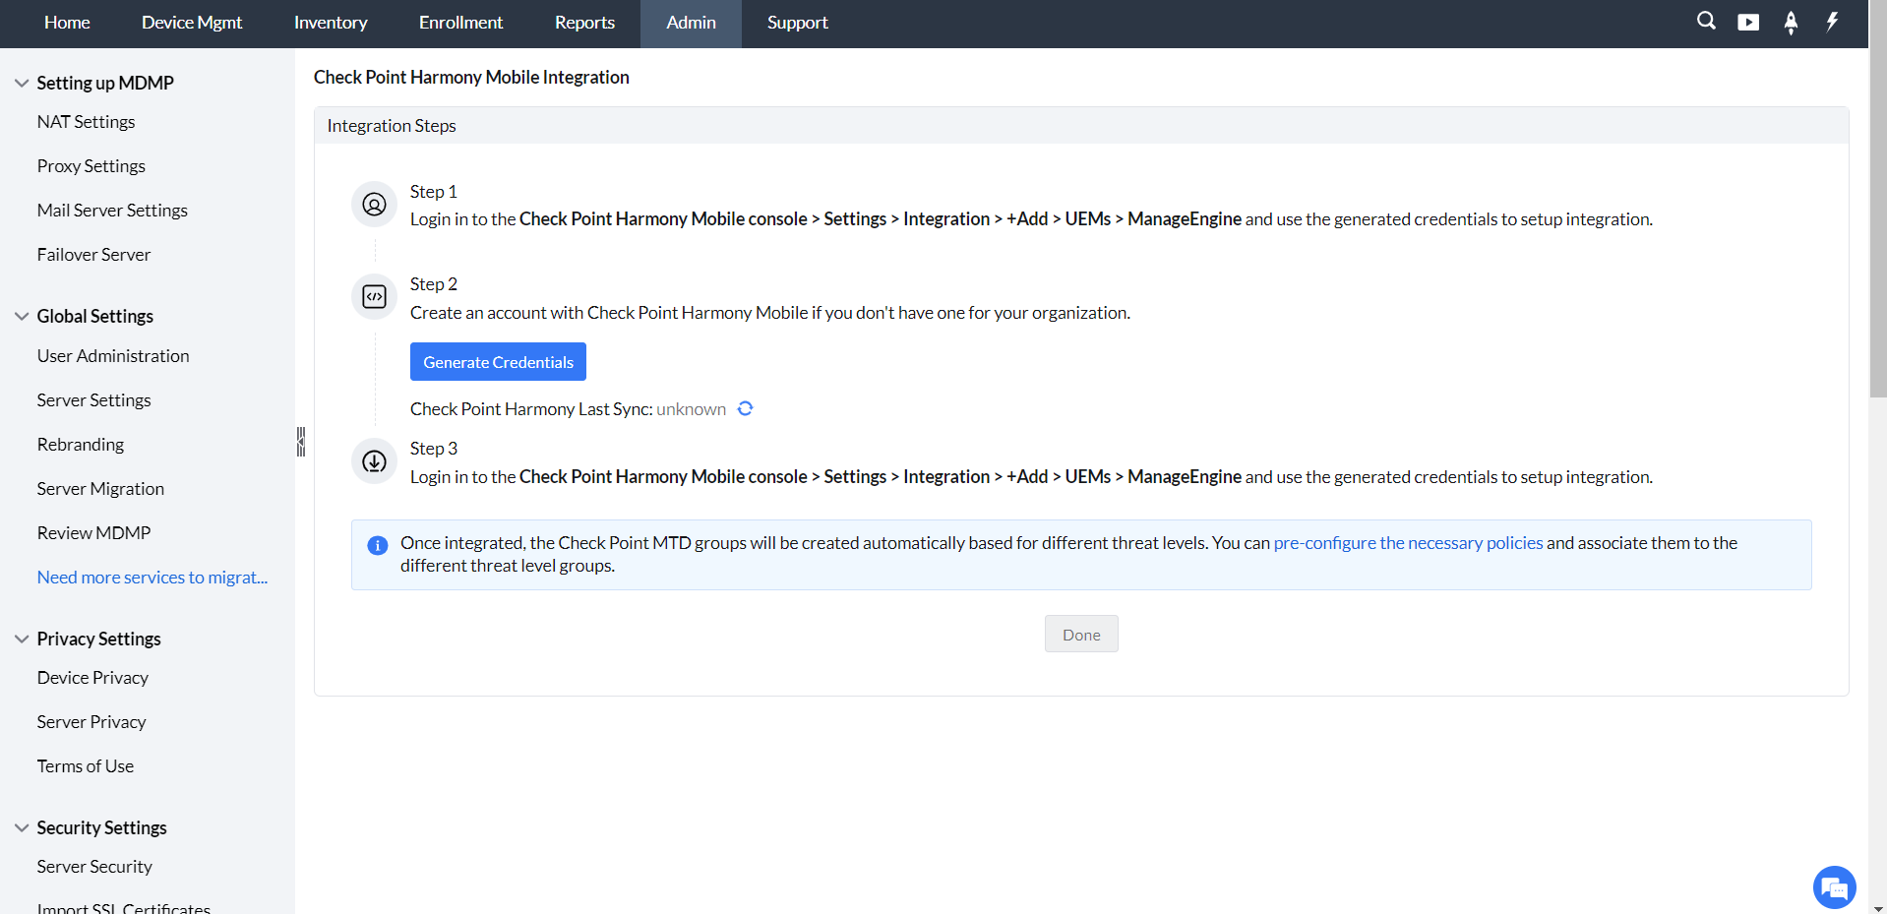Click the Step 1 account circle icon
Screen dimensions: 1887x914
click(373, 204)
